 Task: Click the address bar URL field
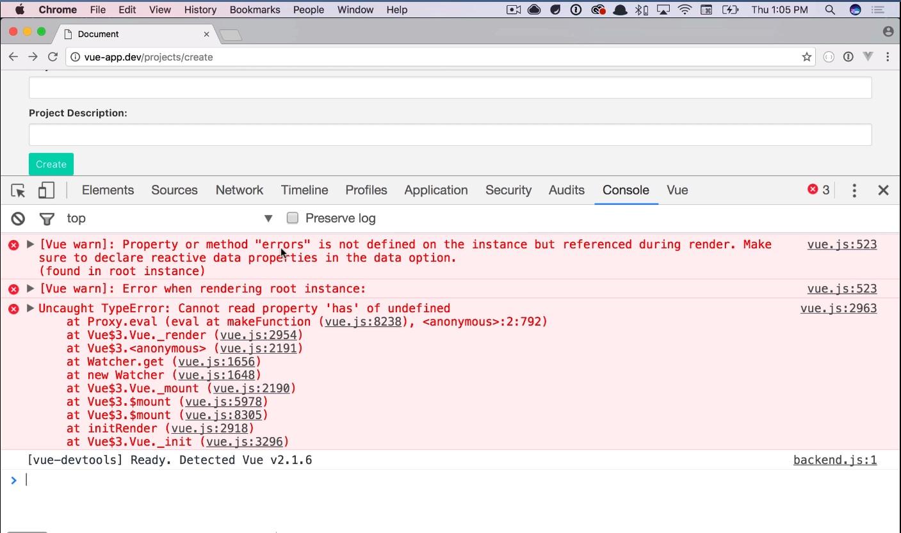442,57
